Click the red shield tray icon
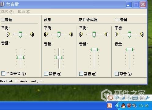152x110 pixels. [x=129, y=106]
